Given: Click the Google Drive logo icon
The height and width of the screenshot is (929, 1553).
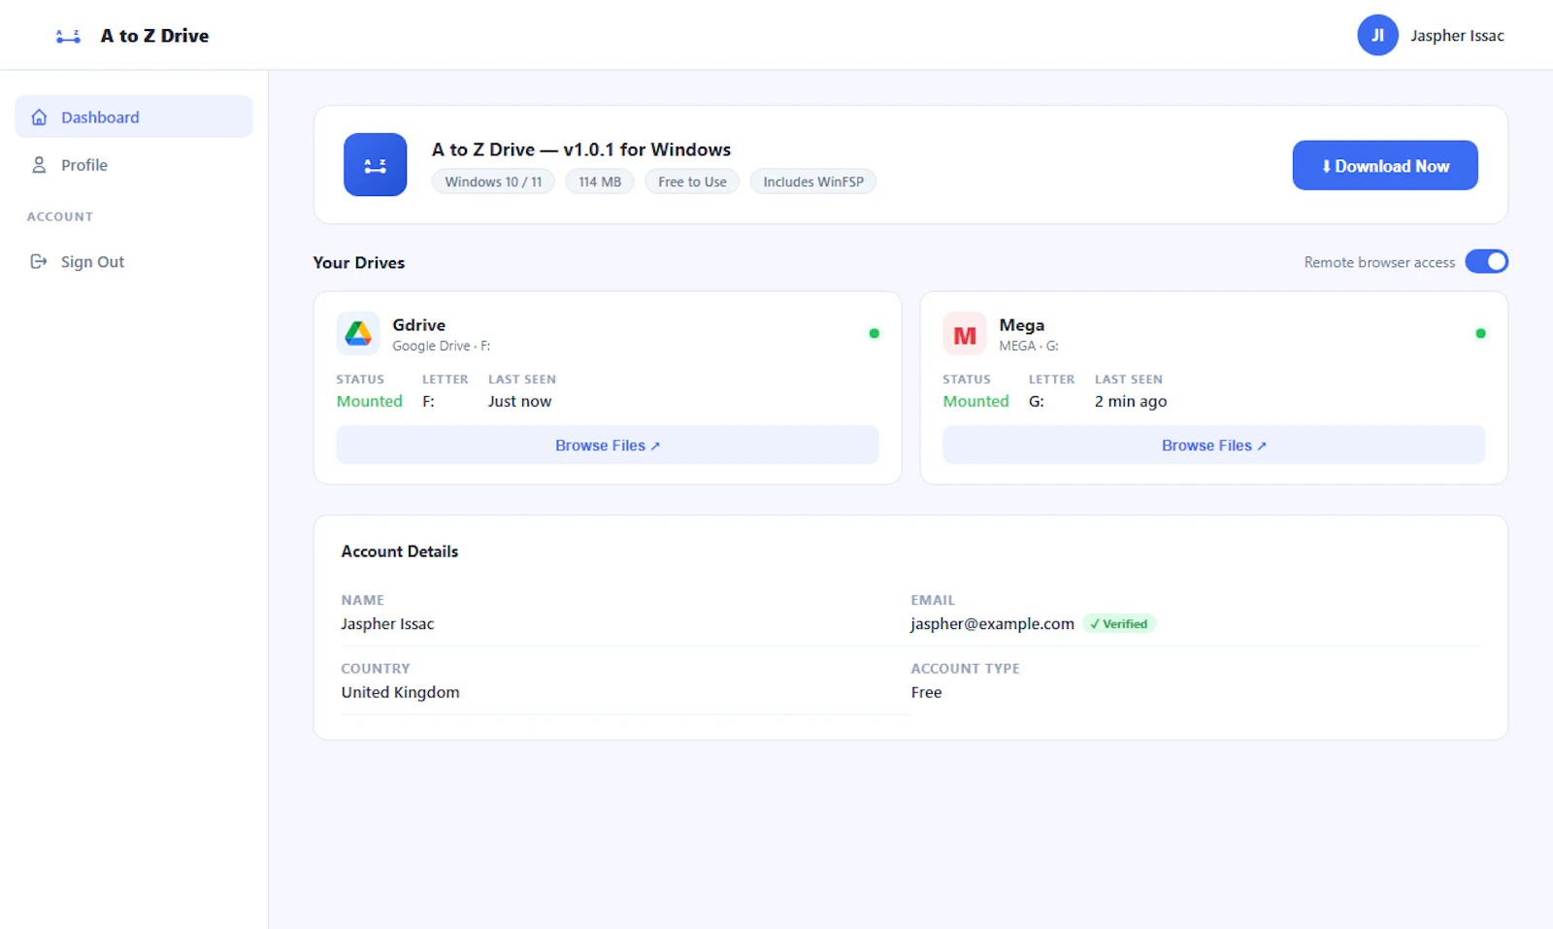Looking at the screenshot, I should [x=358, y=334].
